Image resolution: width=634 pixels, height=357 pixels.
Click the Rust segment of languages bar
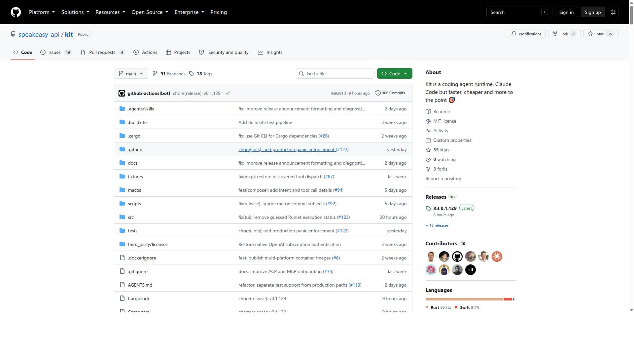coord(464,299)
